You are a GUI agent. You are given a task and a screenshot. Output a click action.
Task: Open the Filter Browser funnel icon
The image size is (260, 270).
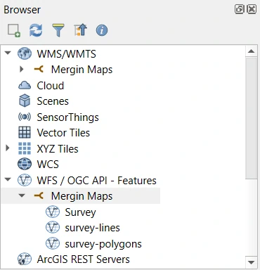[x=58, y=30]
